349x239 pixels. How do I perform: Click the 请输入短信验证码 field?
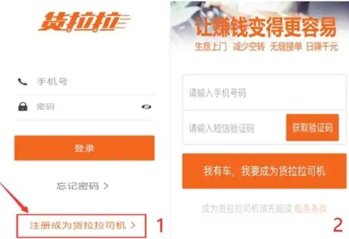tap(234, 128)
